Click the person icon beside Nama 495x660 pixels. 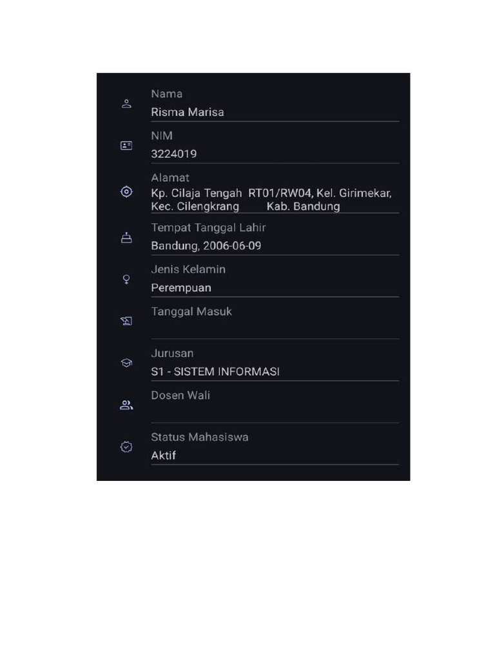126,104
